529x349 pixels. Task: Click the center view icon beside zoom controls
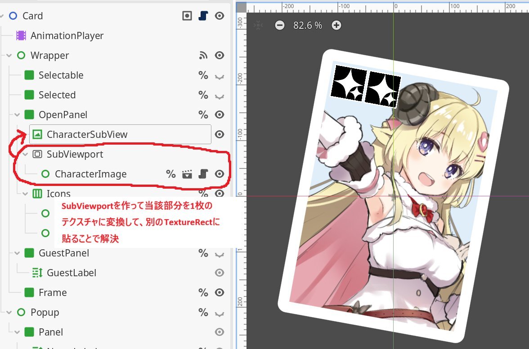tap(258, 25)
